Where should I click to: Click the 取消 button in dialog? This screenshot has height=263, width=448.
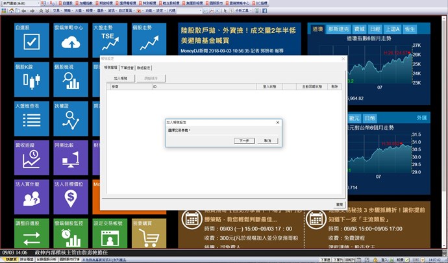[267, 140]
